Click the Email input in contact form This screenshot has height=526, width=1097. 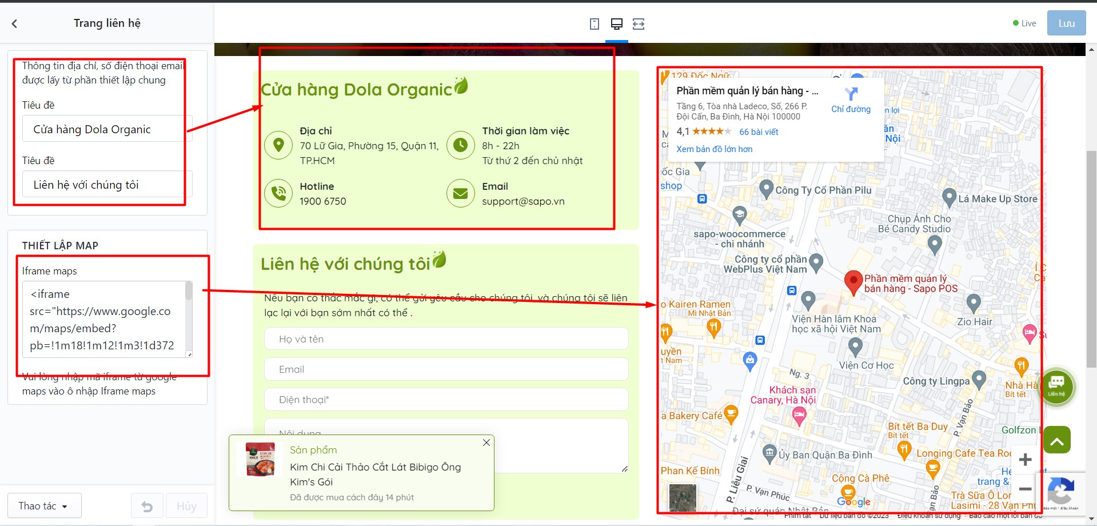(x=446, y=369)
